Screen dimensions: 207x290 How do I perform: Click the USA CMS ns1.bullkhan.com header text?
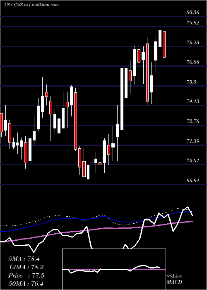click(31, 5)
